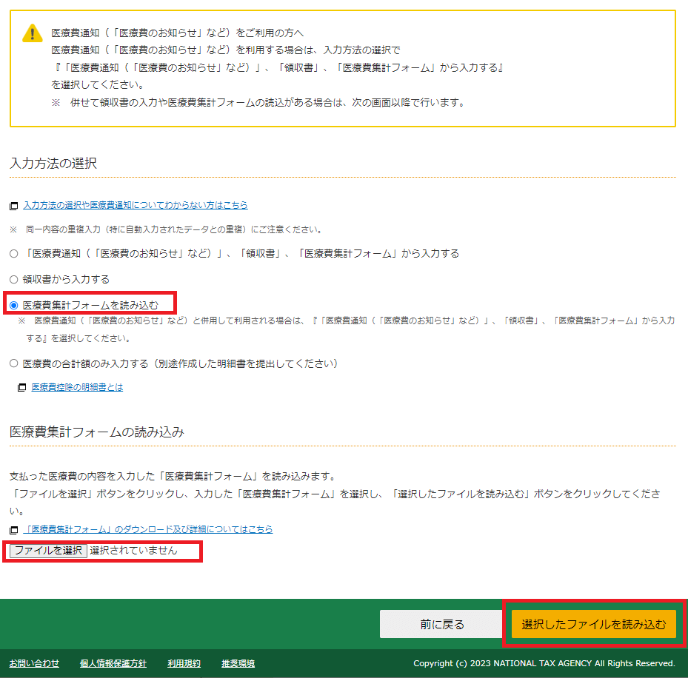The image size is (688, 681).
Task: Open 医療費集計フォームのダウンロード及び詳細 link
Action: [x=148, y=529]
